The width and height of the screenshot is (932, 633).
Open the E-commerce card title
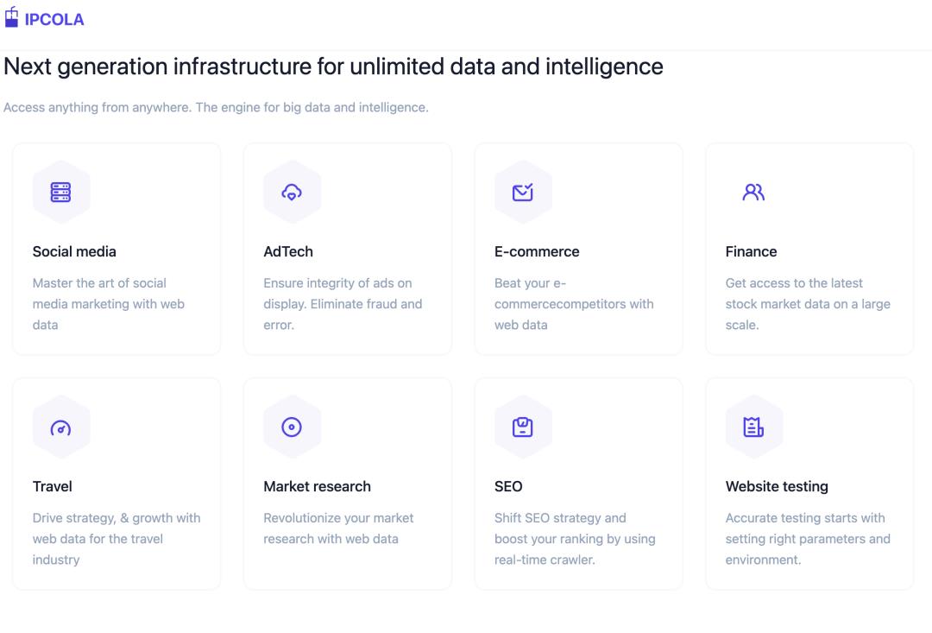point(537,251)
